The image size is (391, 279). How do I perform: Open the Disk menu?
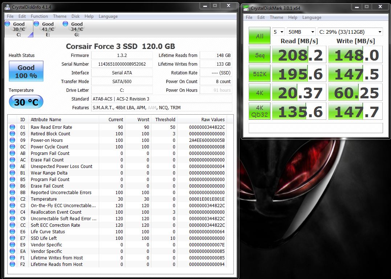(x=76, y=16)
